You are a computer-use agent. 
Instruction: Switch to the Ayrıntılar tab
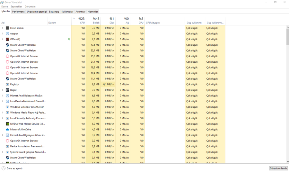[80, 12]
